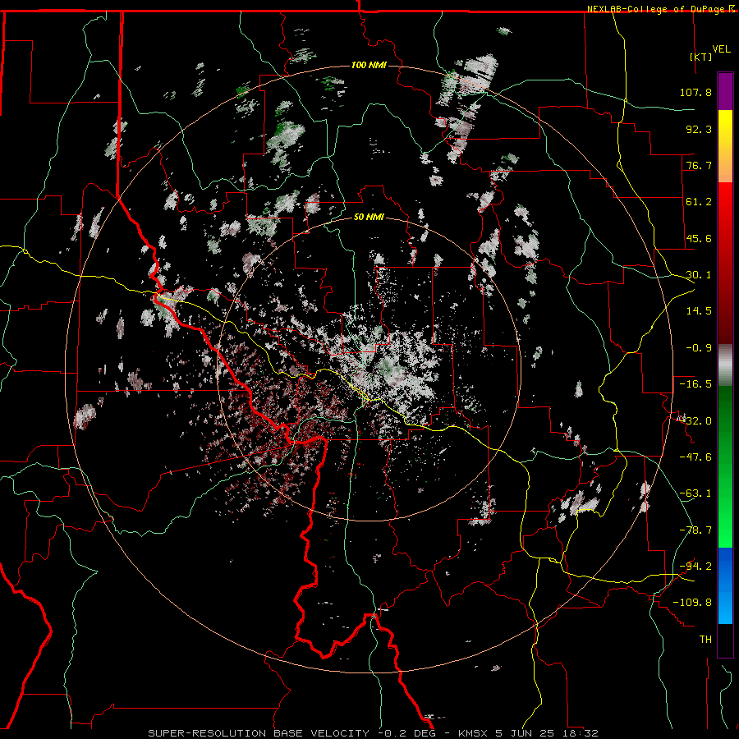Click the 45.6 legend value
Screen dimensions: 739x739
tap(699, 238)
